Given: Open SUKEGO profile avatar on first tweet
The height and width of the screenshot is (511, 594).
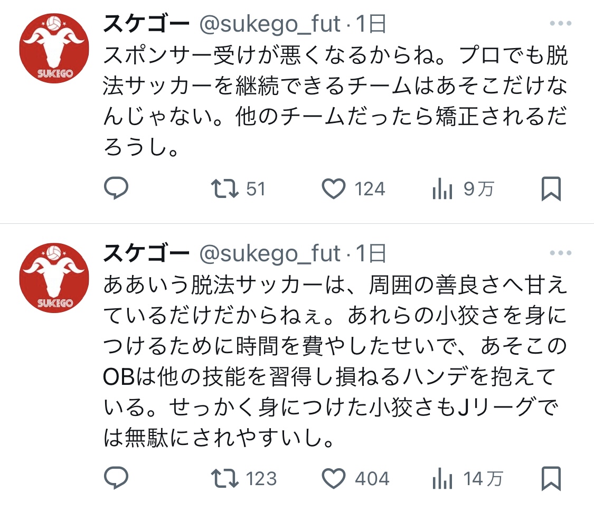Looking at the screenshot, I should tap(54, 48).
